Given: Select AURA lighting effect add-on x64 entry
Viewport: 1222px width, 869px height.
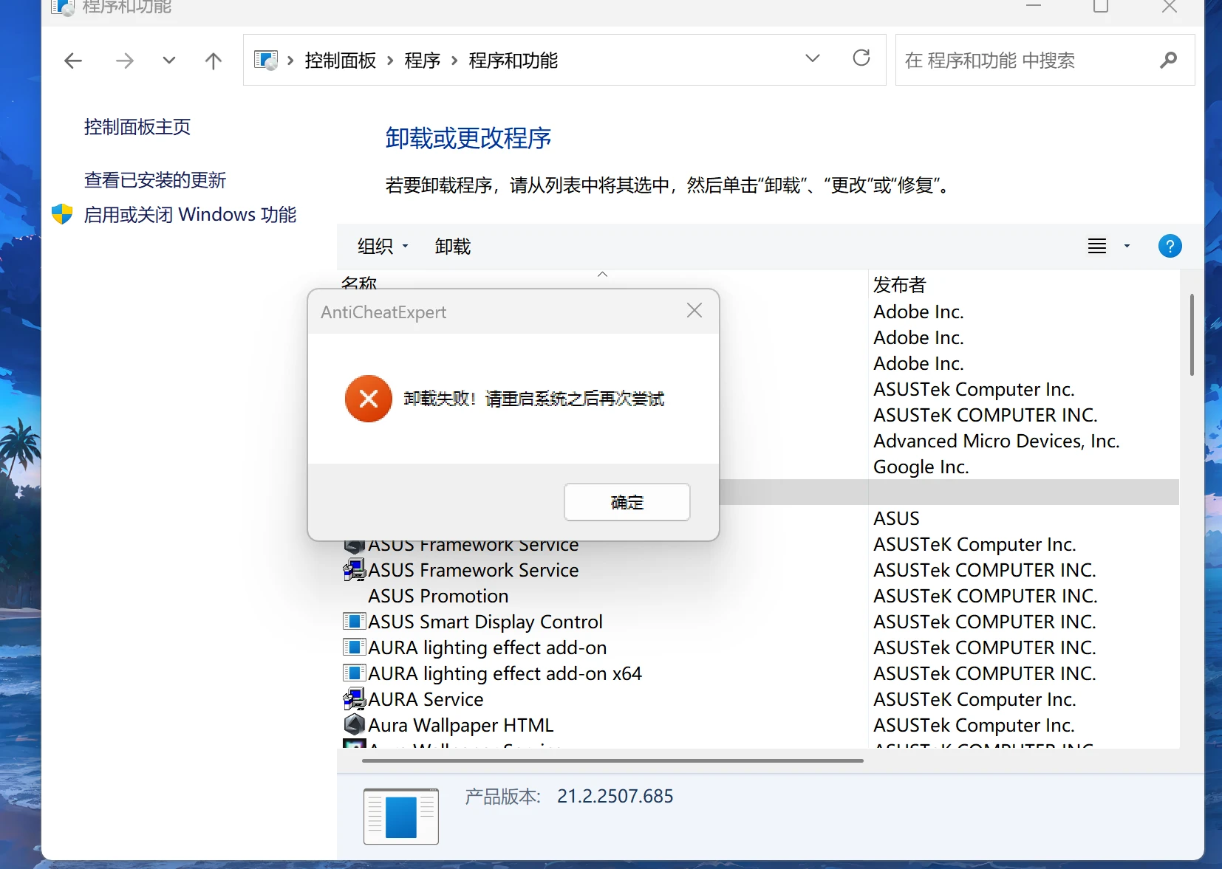Looking at the screenshot, I should pos(506,673).
